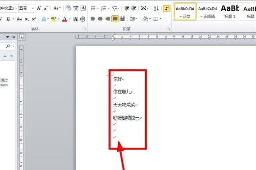
Task: Click the Borders button
Action: pos(156,19)
